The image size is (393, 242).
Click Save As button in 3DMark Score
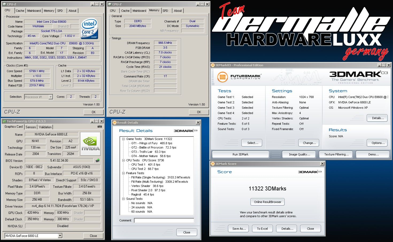pos(239,229)
